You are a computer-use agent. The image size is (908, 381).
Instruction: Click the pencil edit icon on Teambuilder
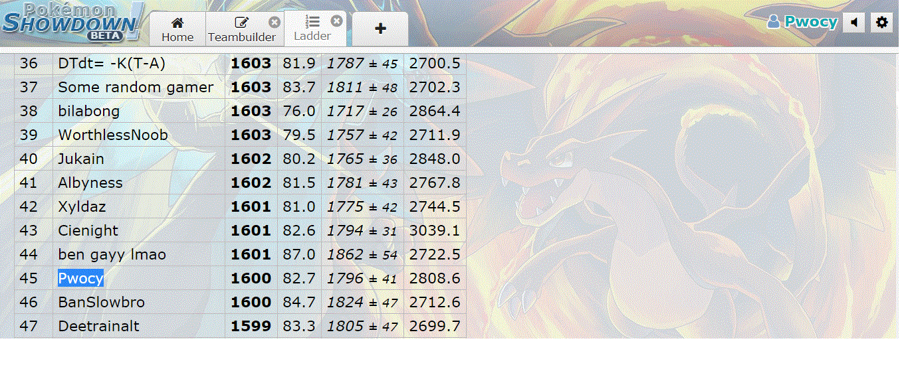[x=242, y=22]
